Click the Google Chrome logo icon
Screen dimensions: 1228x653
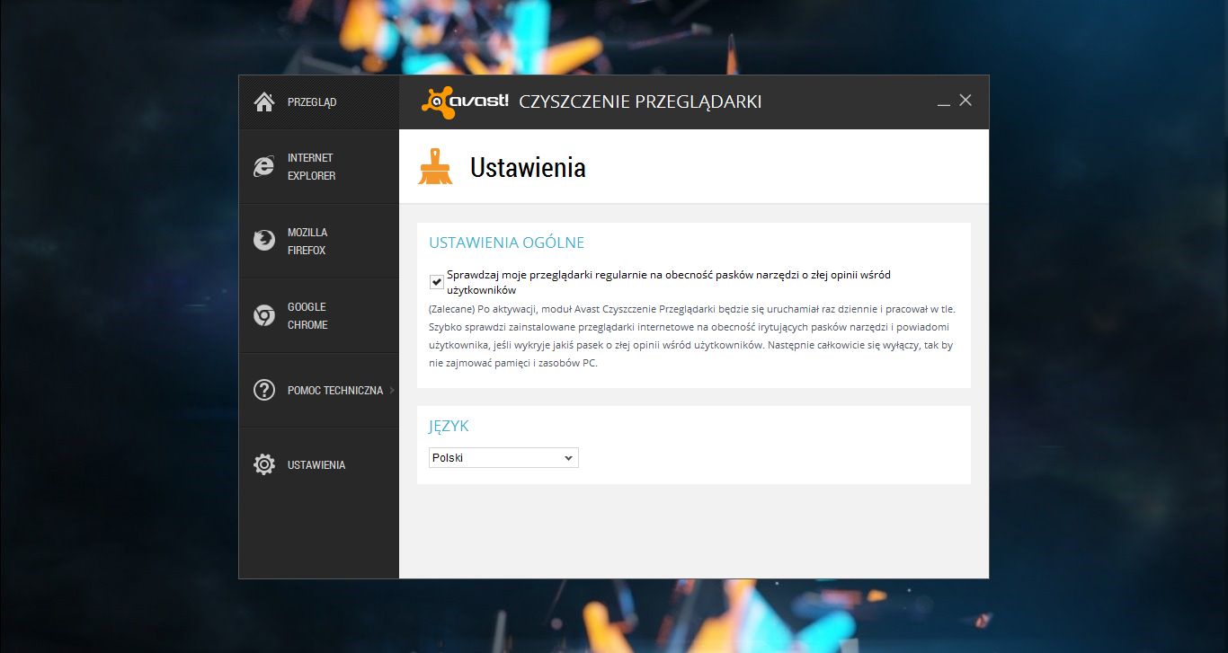[263, 315]
